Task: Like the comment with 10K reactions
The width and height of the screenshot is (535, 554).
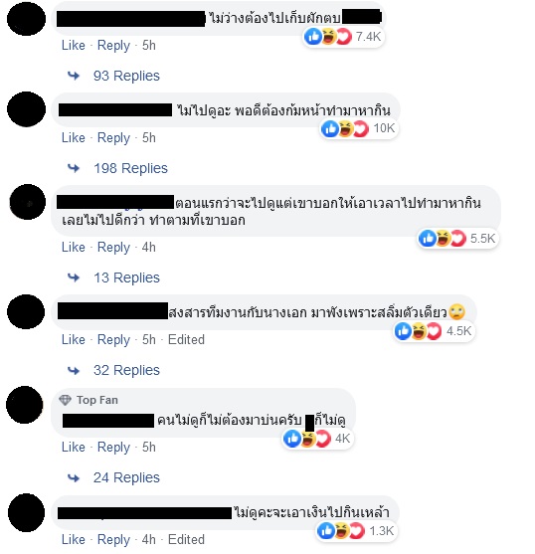Action: 74,138
